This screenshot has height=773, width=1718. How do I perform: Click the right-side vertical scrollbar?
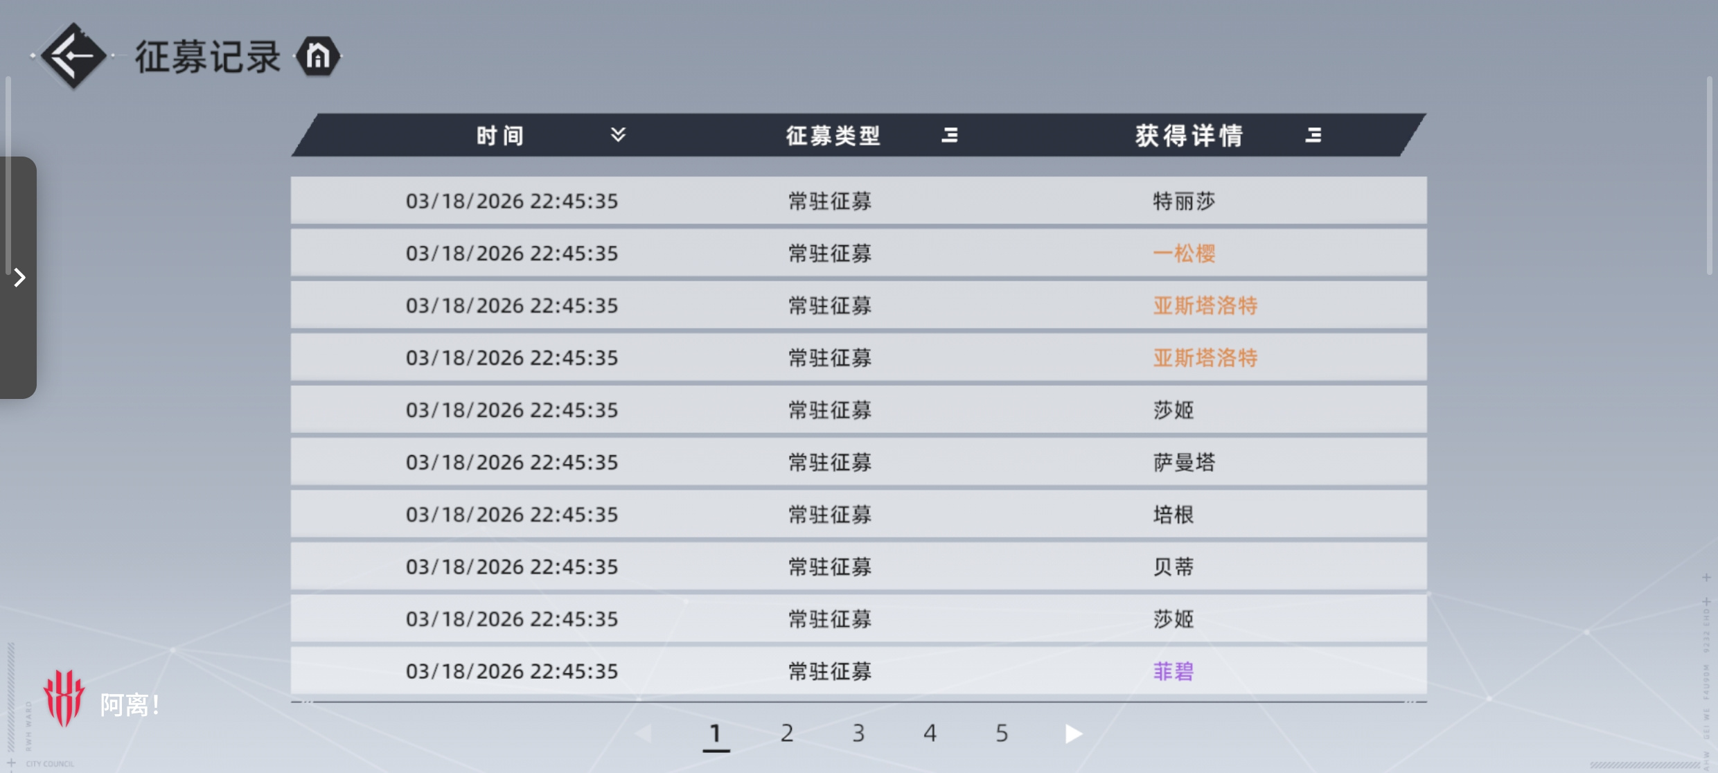click(x=1709, y=175)
